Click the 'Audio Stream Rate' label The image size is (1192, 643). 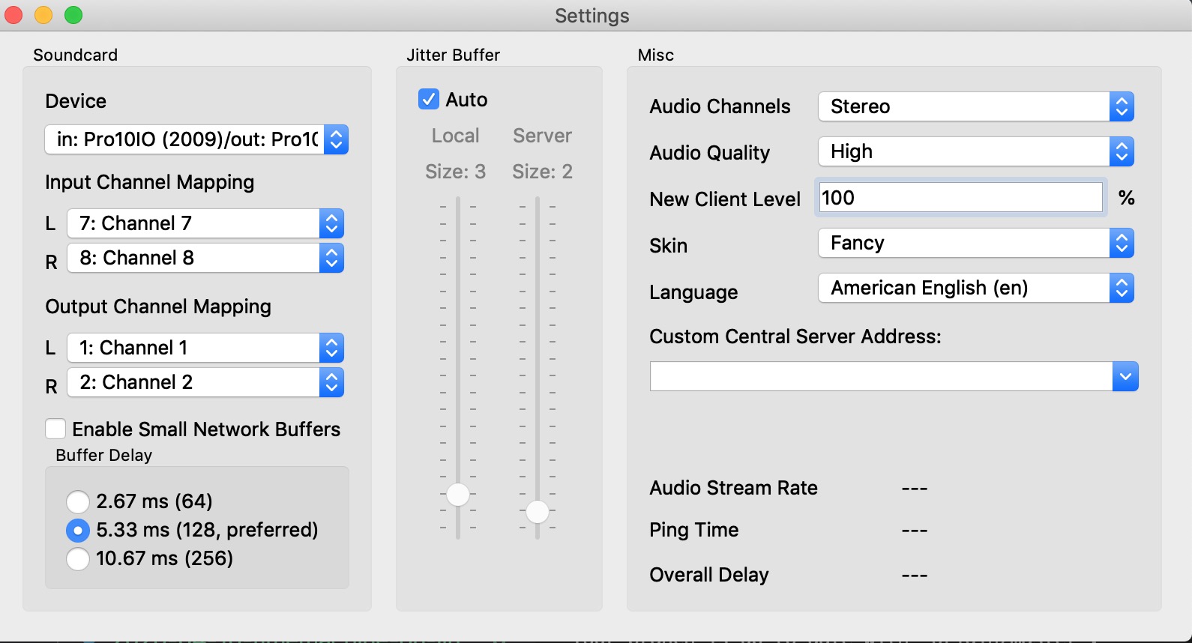[733, 488]
